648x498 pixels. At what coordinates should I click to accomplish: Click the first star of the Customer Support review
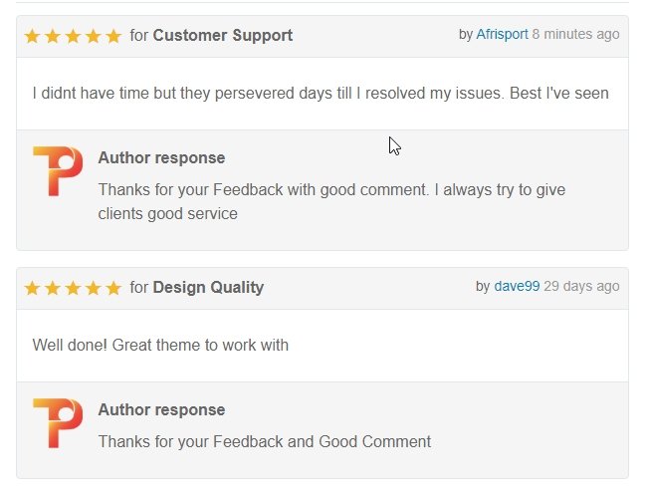click(x=33, y=37)
